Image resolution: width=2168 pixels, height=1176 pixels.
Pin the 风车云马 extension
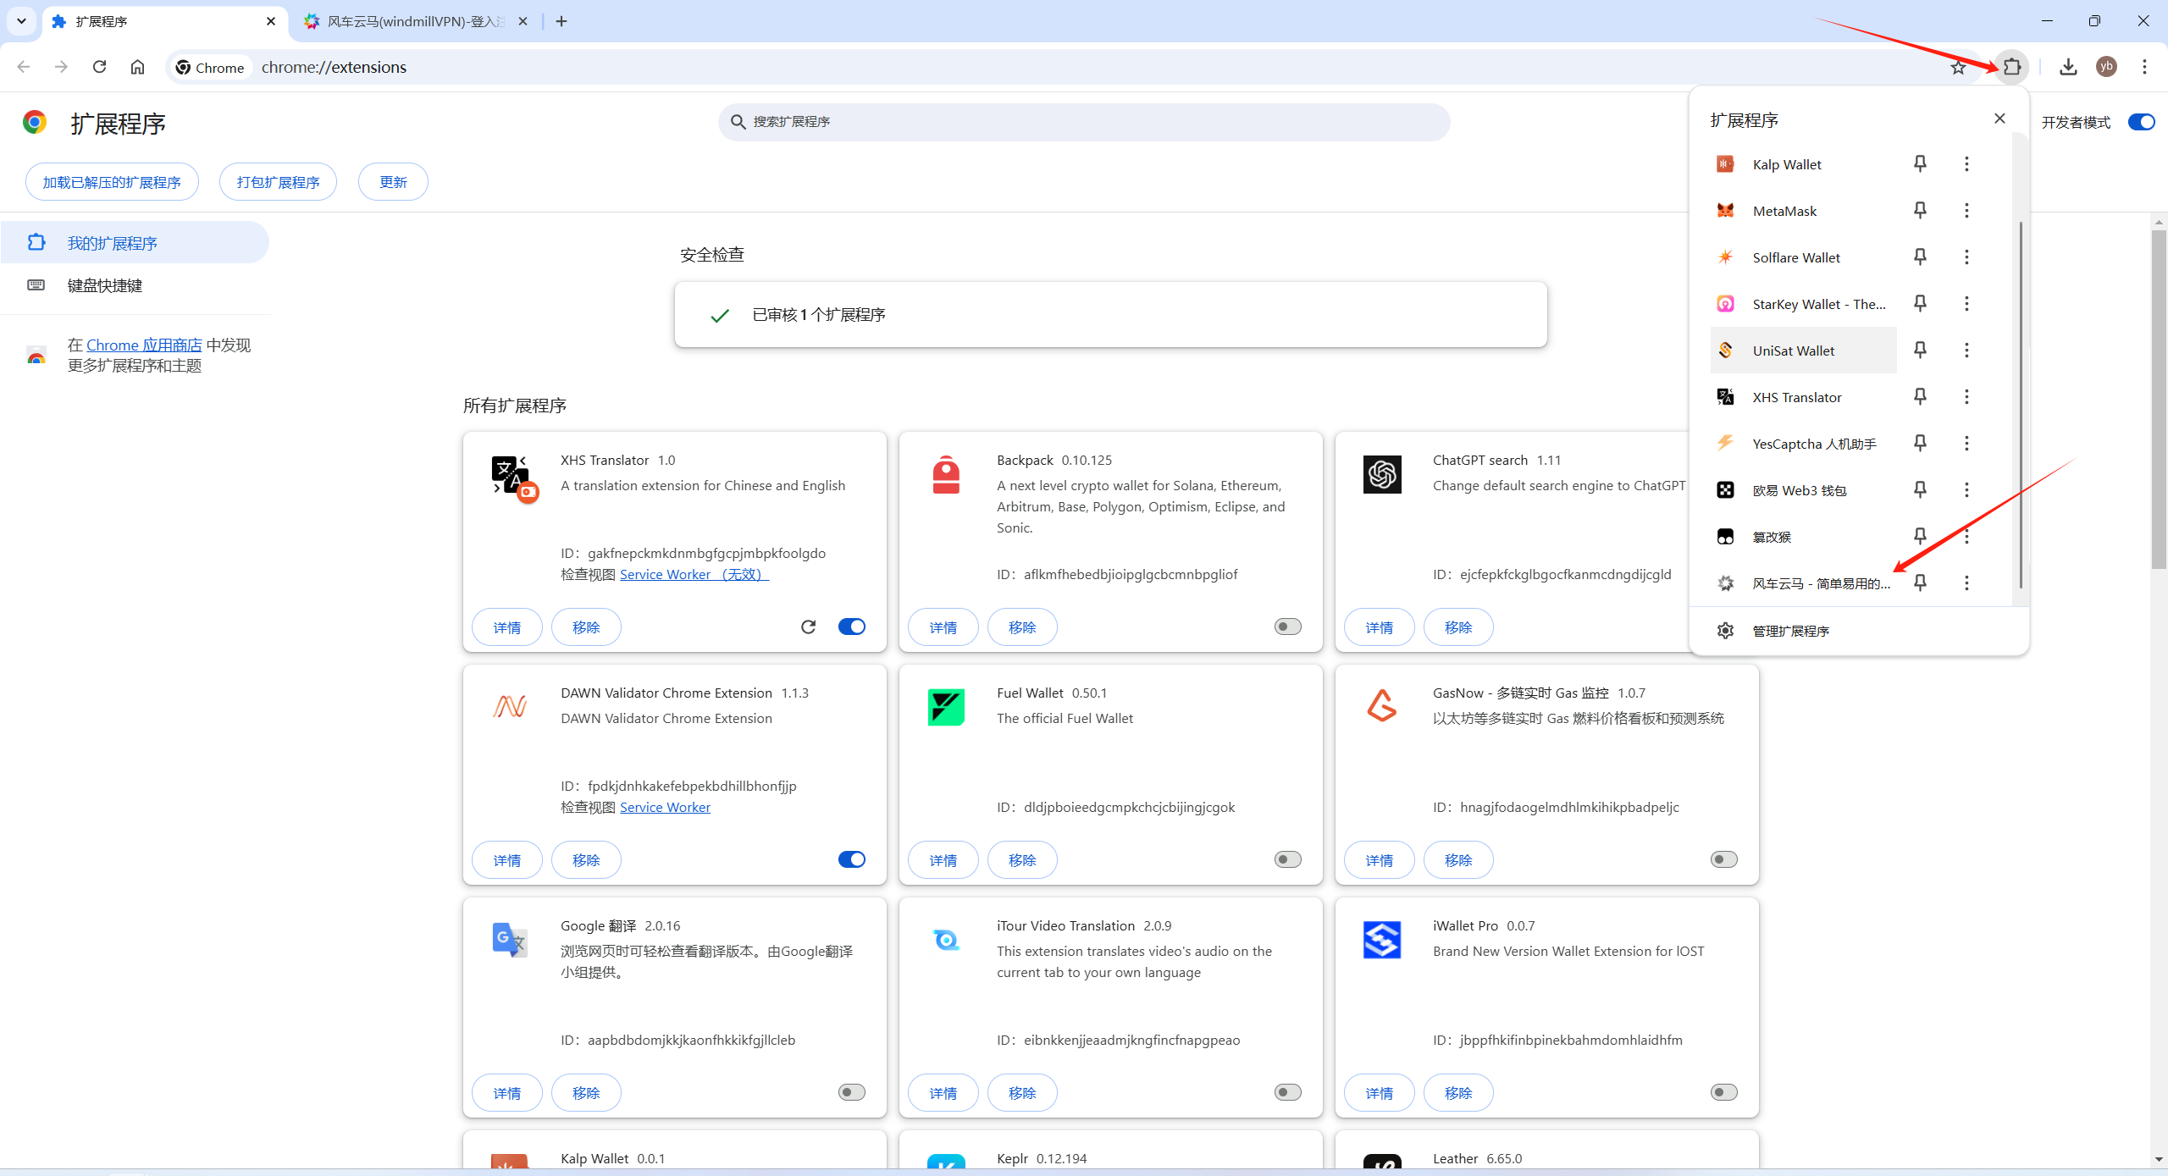coord(1920,582)
